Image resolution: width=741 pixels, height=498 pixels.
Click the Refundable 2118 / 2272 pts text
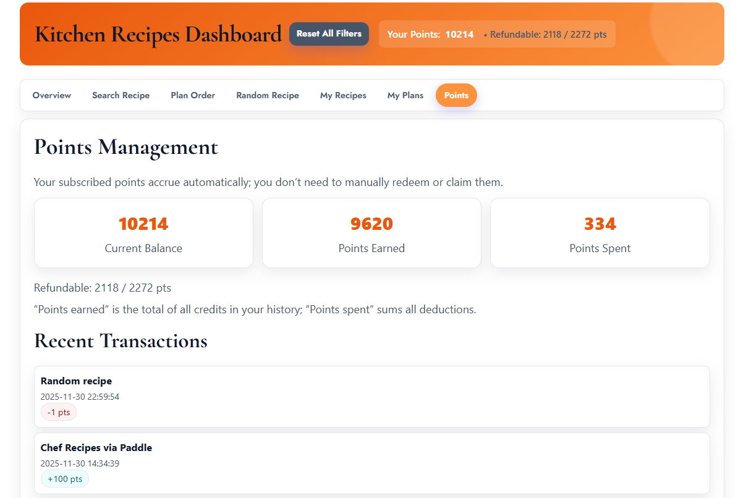coord(102,287)
